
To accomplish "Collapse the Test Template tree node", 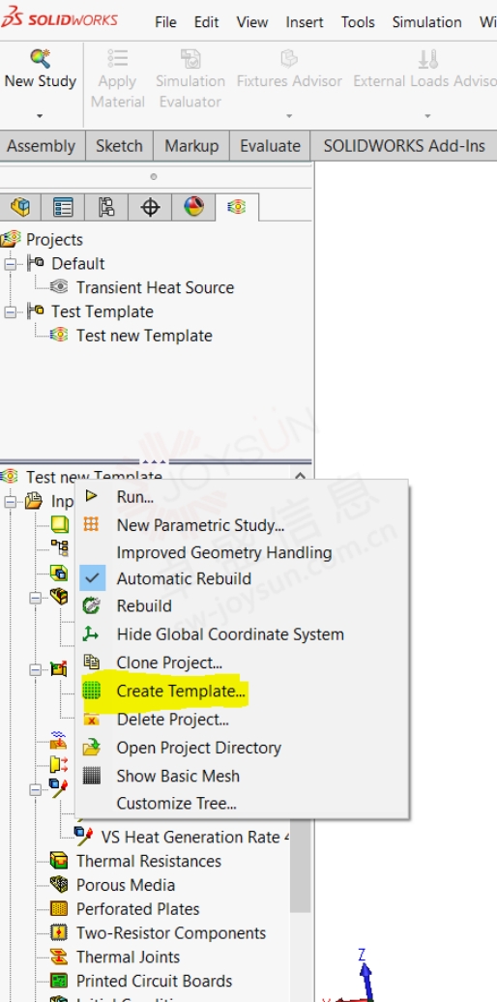I will (x=11, y=311).
